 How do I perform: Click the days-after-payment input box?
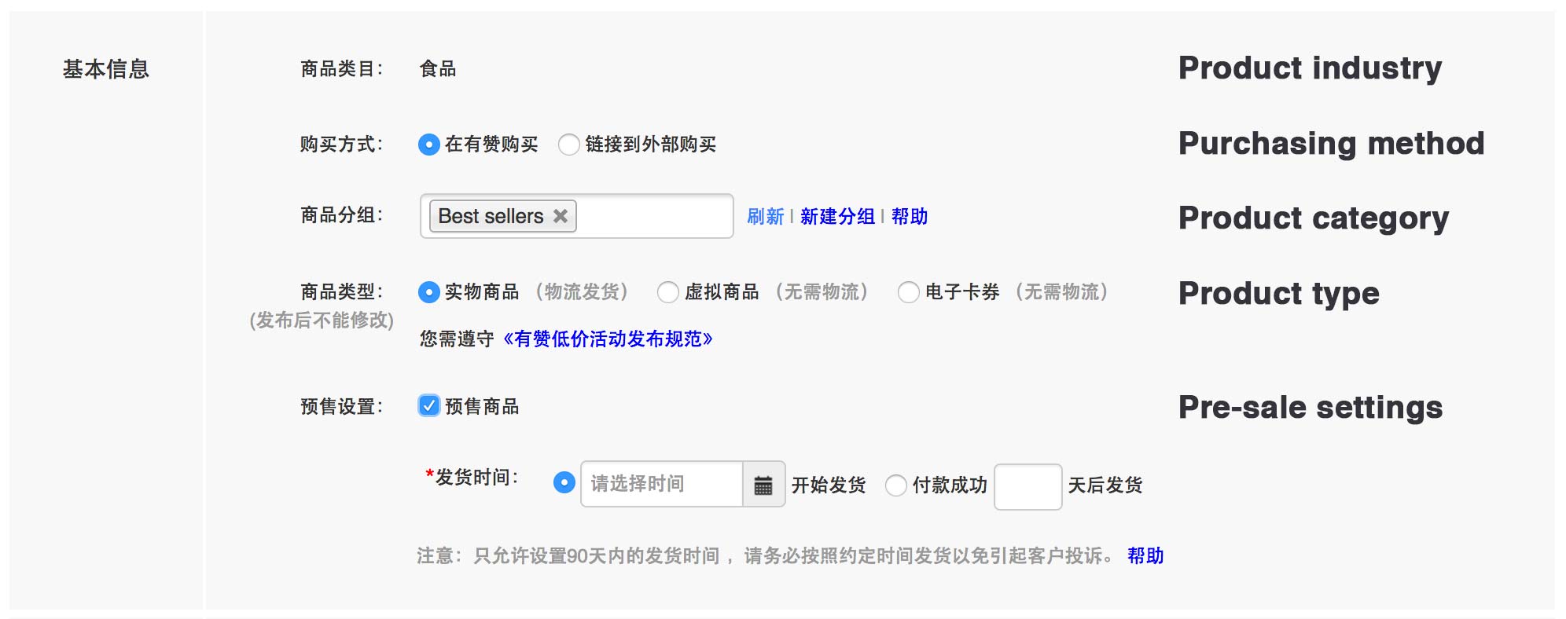click(1027, 487)
